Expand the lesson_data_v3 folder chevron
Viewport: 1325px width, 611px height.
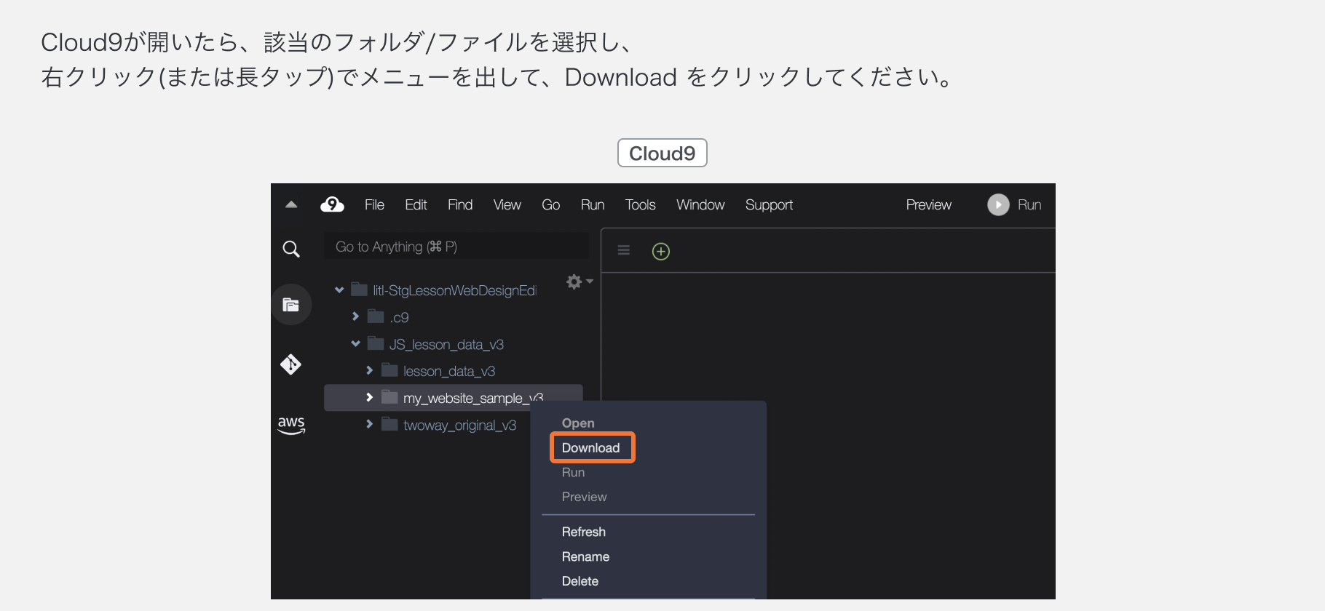(369, 370)
